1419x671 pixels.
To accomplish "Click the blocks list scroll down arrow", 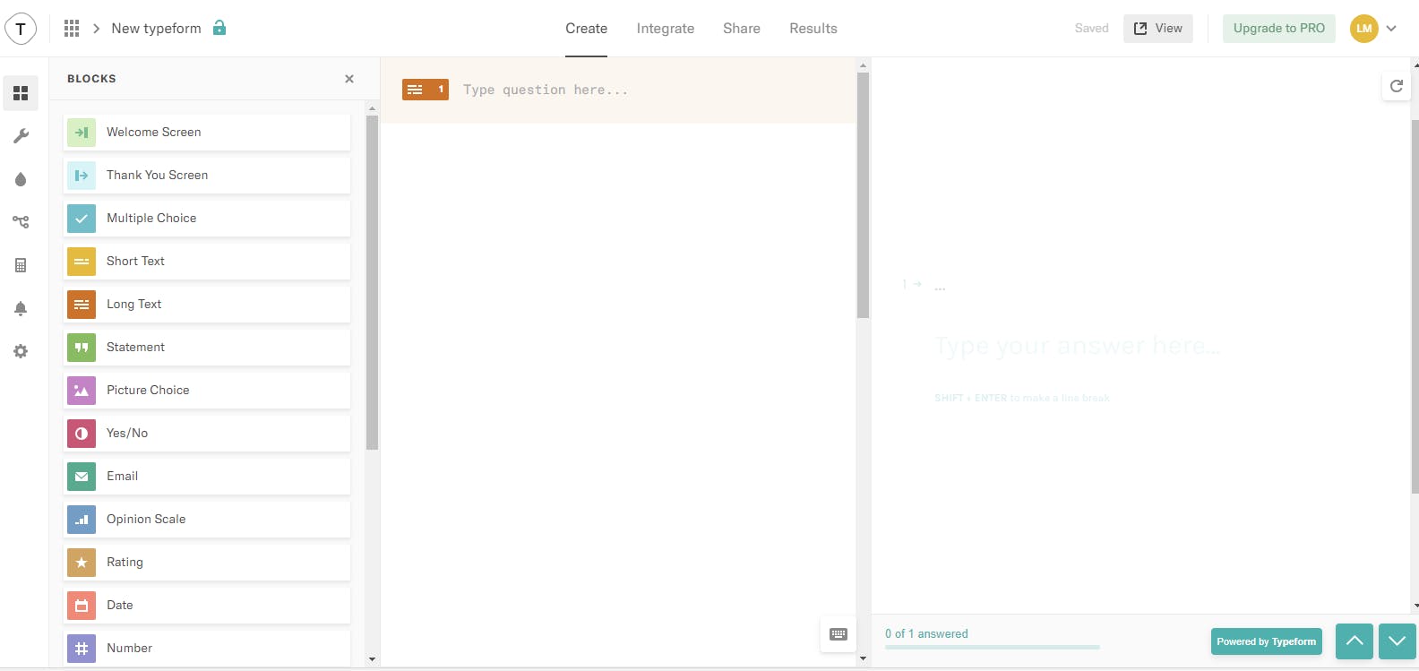I will tap(372, 659).
